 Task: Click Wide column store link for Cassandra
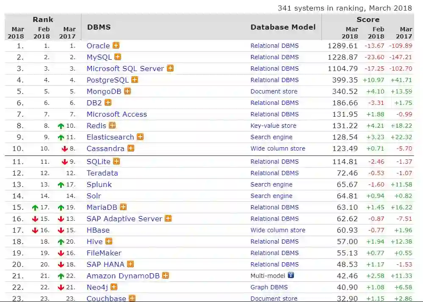pos(277,148)
